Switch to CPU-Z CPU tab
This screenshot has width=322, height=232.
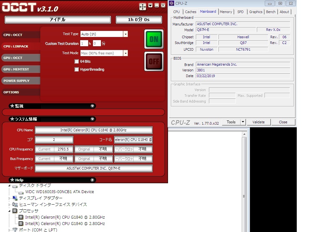click(176, 12)
